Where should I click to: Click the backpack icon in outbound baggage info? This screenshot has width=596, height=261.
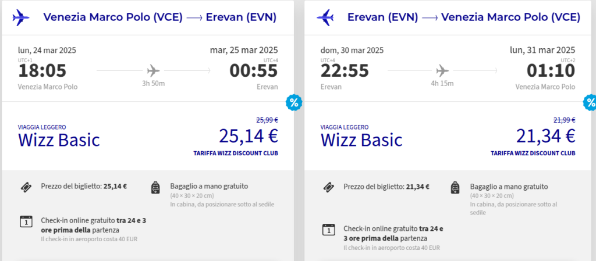[x=155, y=188]
